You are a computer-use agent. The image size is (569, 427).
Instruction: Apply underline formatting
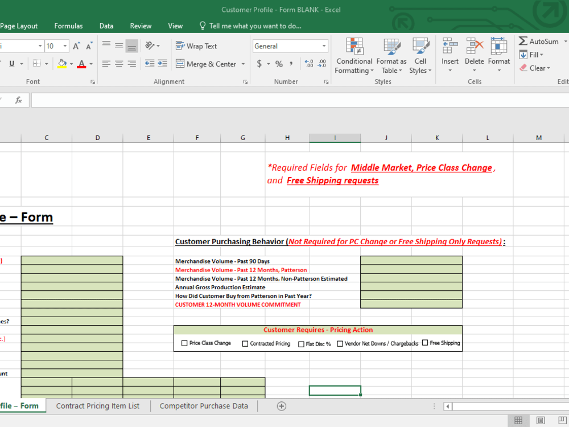click(x=11, y=64)
